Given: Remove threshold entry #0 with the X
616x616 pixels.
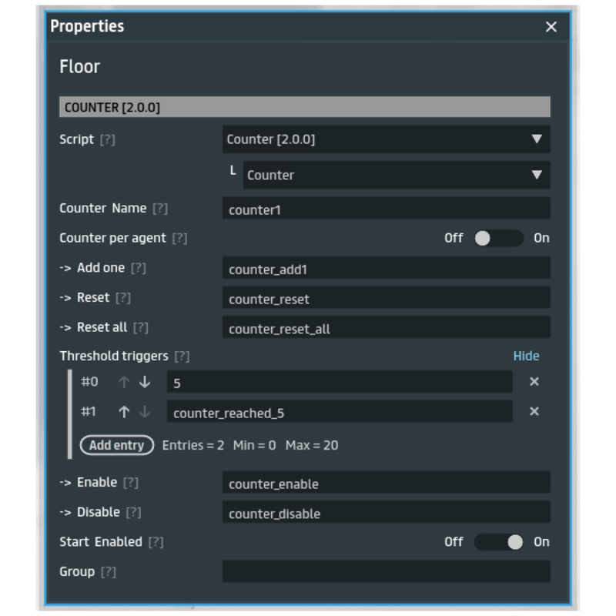Looking at the screenshot, I should point(534,382).
